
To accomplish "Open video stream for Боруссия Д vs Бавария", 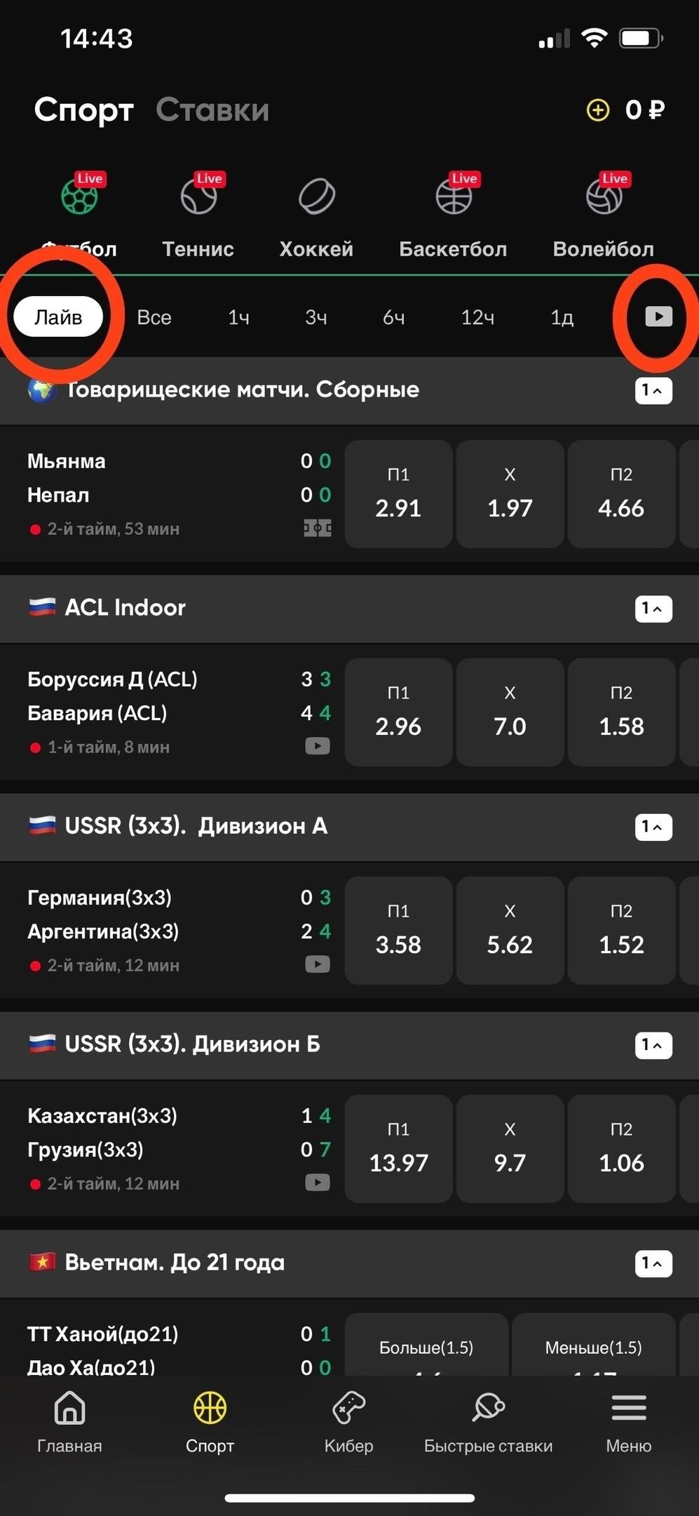I will [x=318, y=746].
